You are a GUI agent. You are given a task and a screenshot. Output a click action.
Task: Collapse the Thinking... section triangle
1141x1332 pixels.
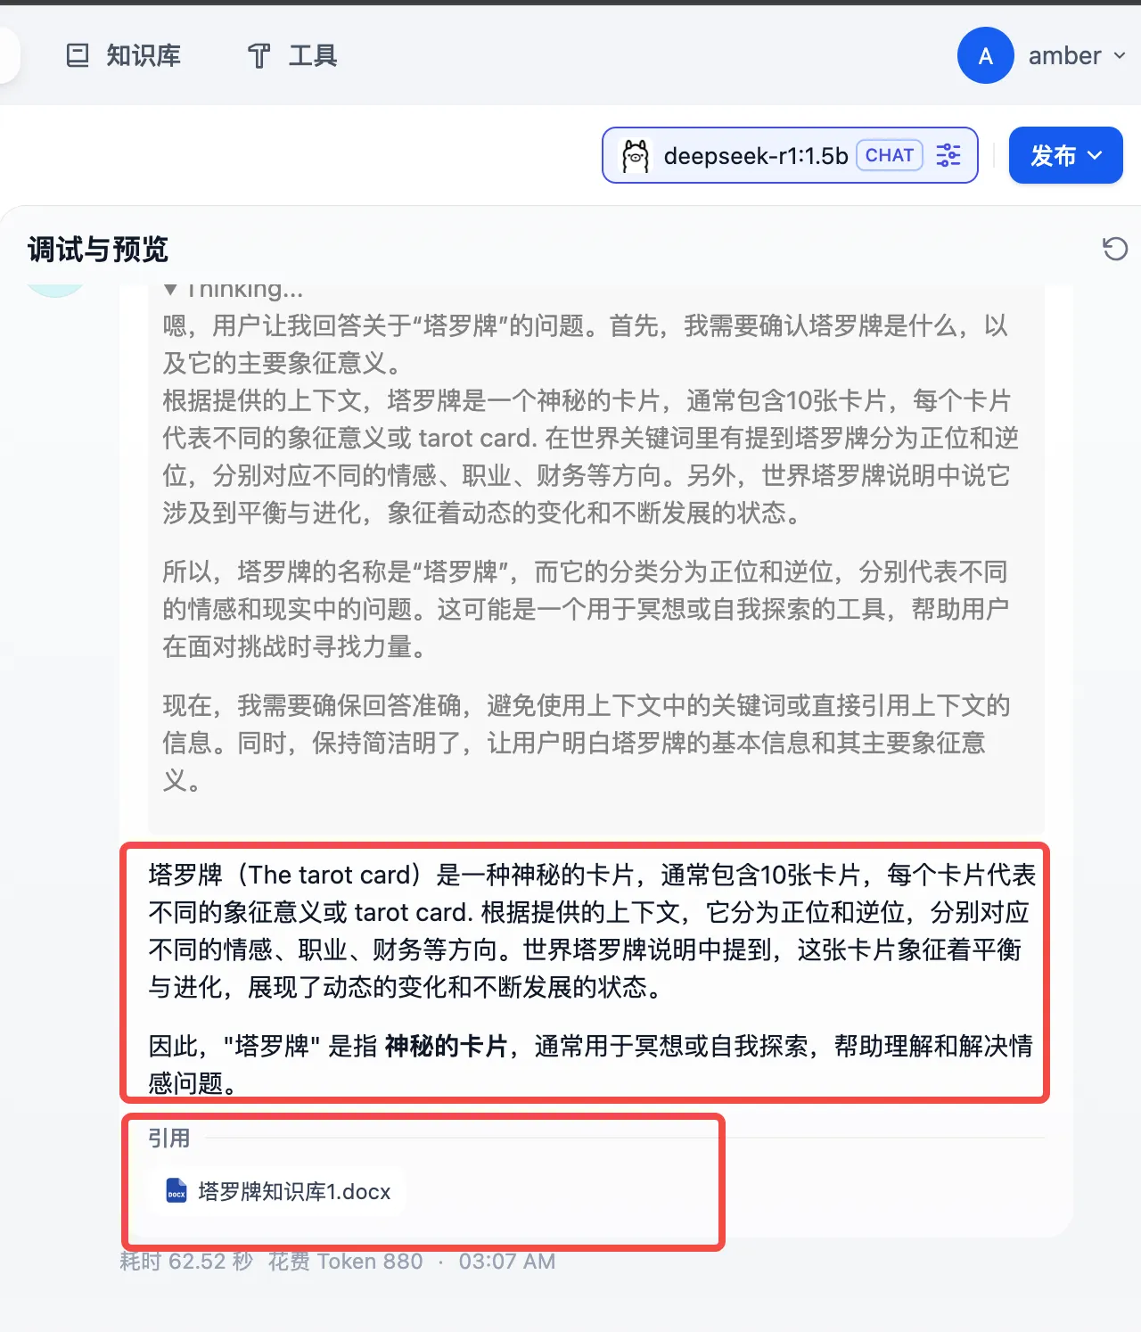pos(170,290)
